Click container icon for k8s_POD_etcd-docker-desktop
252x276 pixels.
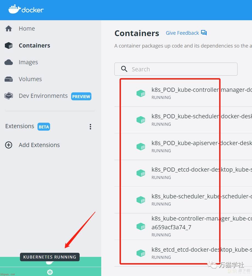click(x=141, y=173)
